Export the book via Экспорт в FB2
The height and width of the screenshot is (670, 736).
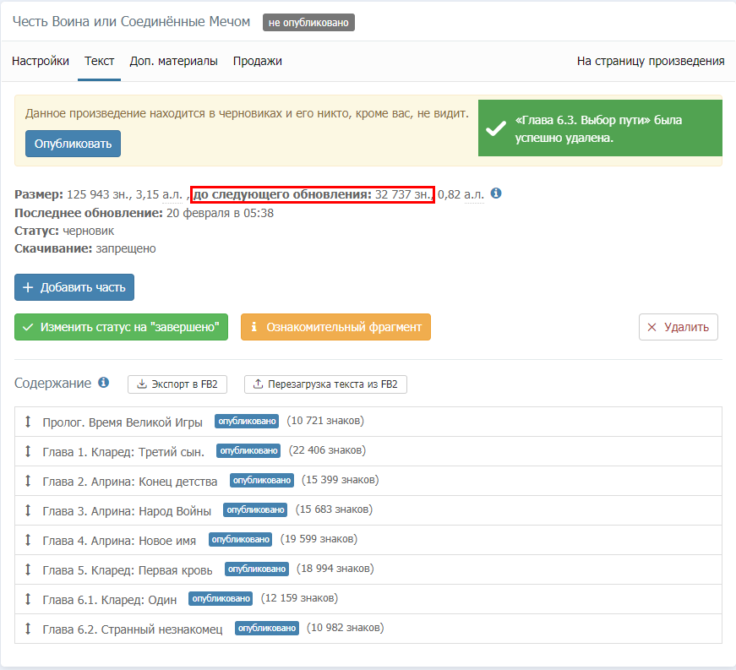[177, 384]
